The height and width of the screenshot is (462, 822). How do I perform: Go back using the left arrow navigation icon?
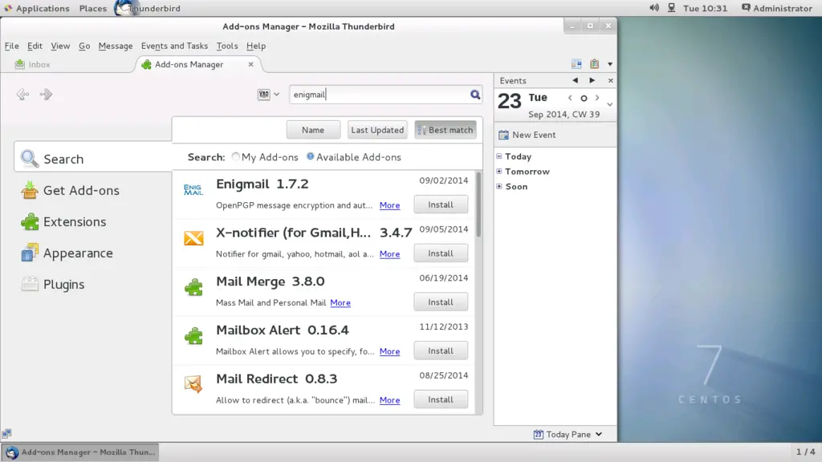click(22, 95)
